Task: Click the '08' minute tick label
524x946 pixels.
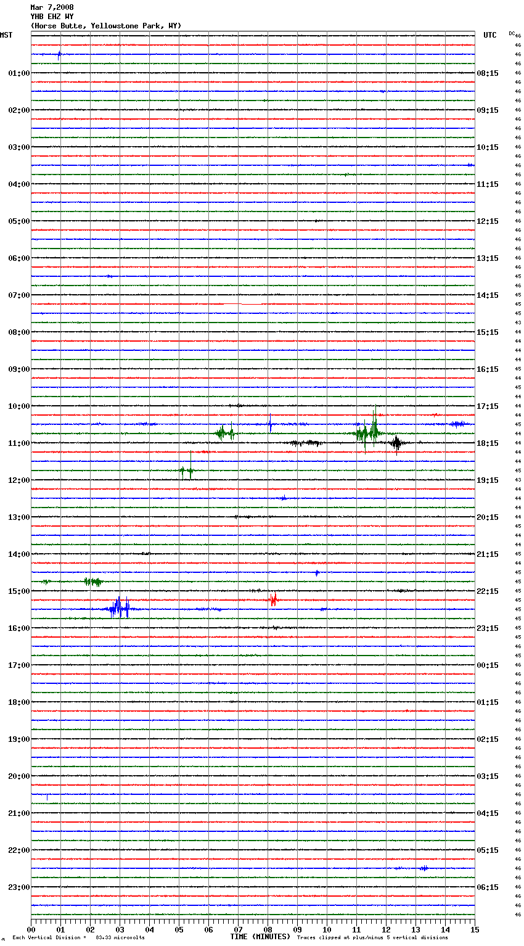Action: click(x=268, y=929)
